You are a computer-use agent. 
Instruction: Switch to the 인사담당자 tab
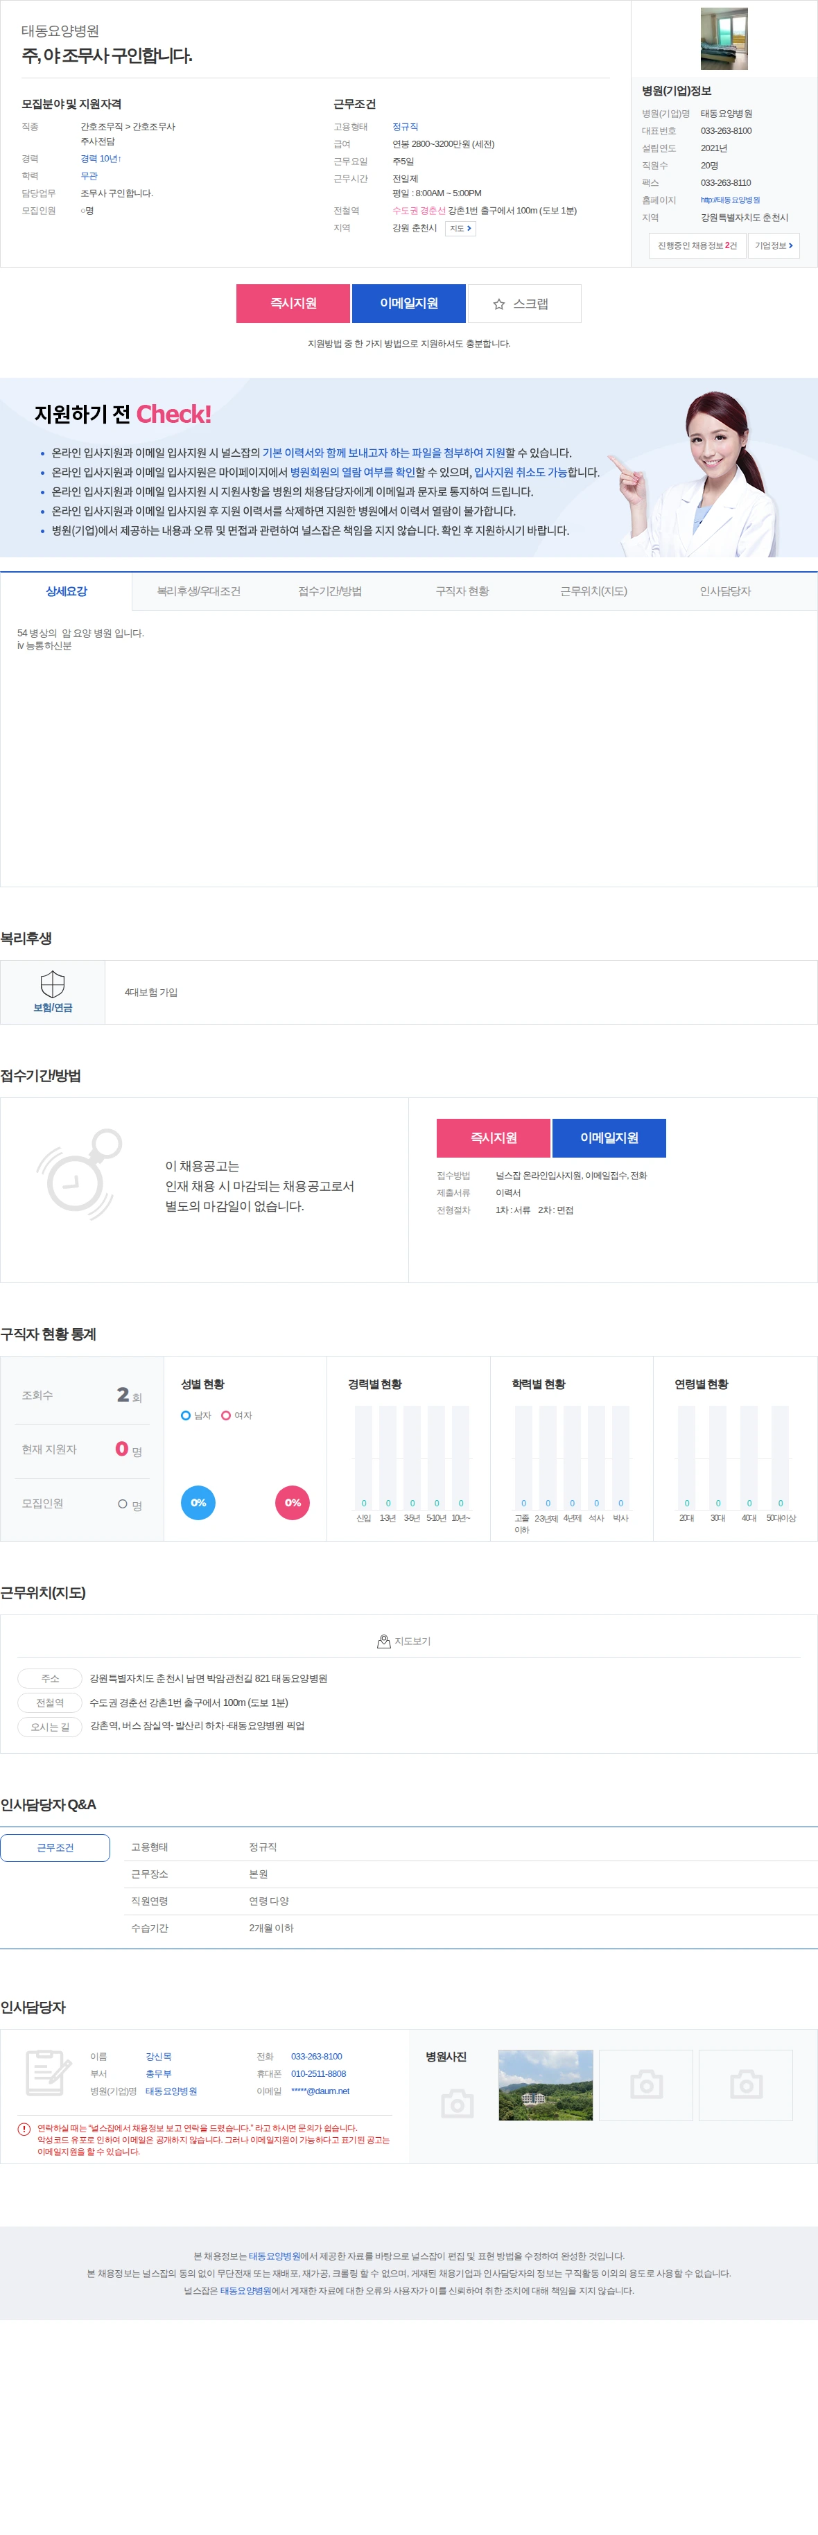(x=726, y=591)
